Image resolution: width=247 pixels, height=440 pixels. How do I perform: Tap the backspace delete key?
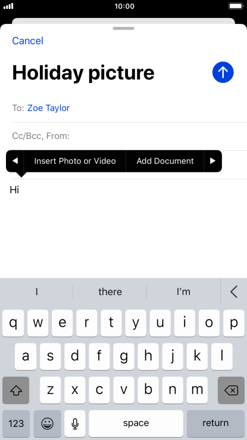tap(231, 390)
